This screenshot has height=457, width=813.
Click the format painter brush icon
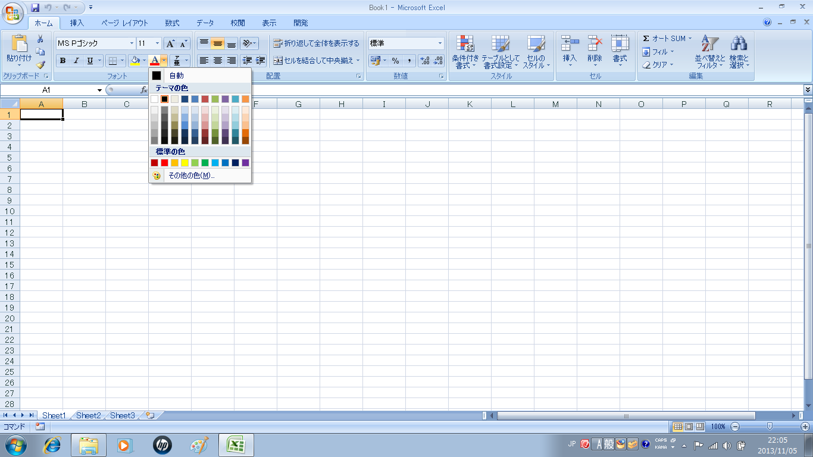click(40, 65)
